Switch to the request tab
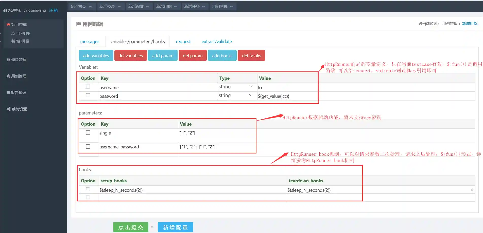Image resolution: width=483 pixels, height=233 pixels. [x=183, y=42]
